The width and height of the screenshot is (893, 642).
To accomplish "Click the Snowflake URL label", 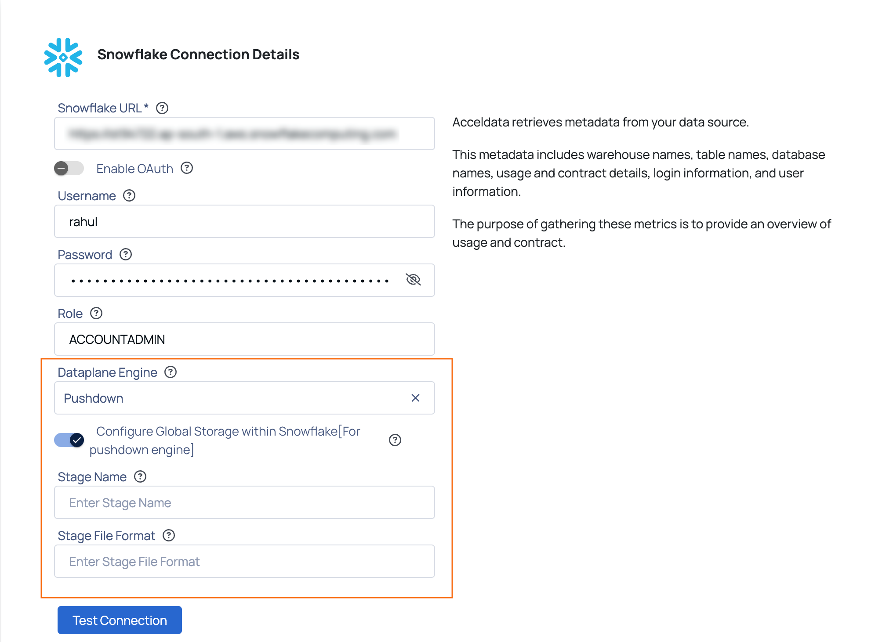I will tap(103, 108).
